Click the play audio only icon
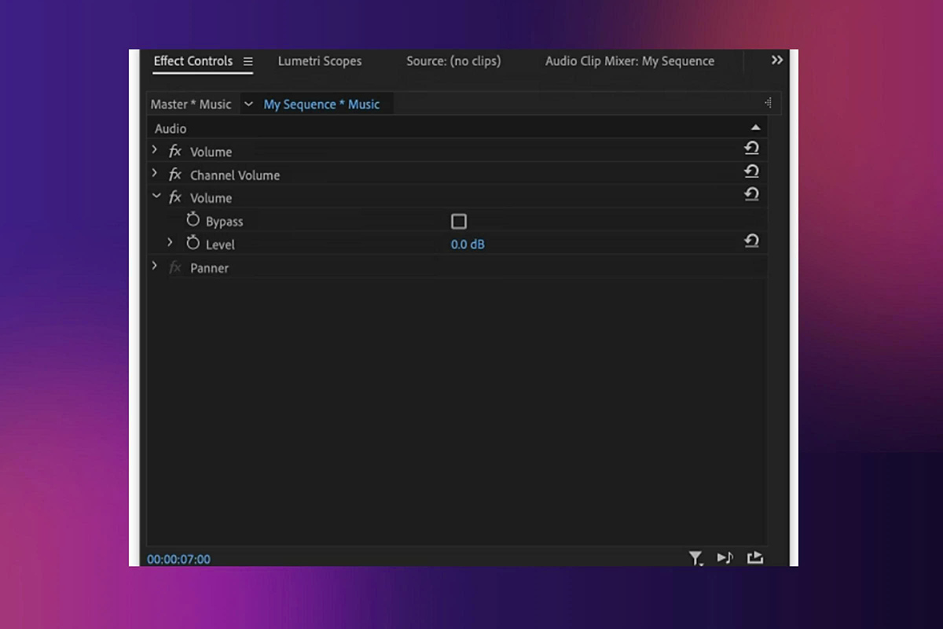The height and width of the screenshot is (629, 943). [x=725, y=558]
